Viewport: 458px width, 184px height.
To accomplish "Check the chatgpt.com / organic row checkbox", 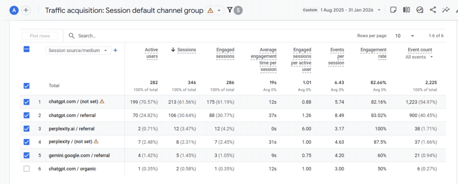I will pos(26,169).
